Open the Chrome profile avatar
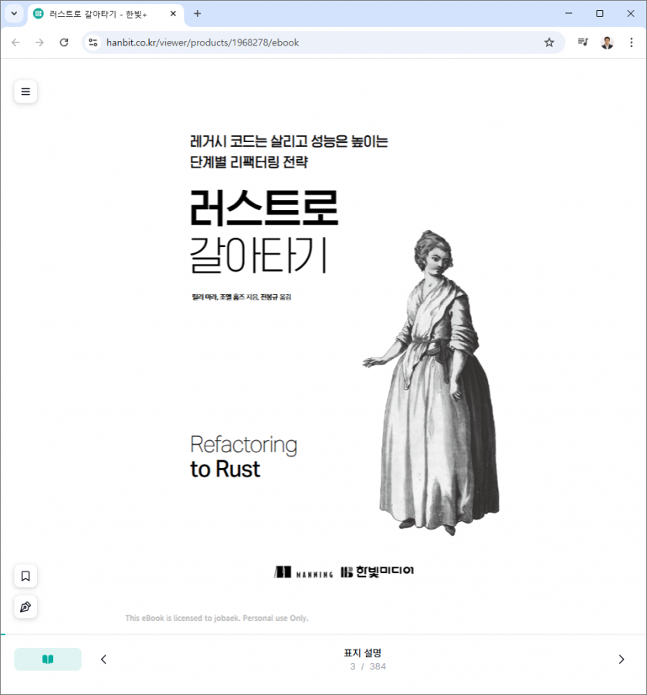Screen dimensions: 647x695 tap(607, 42)
